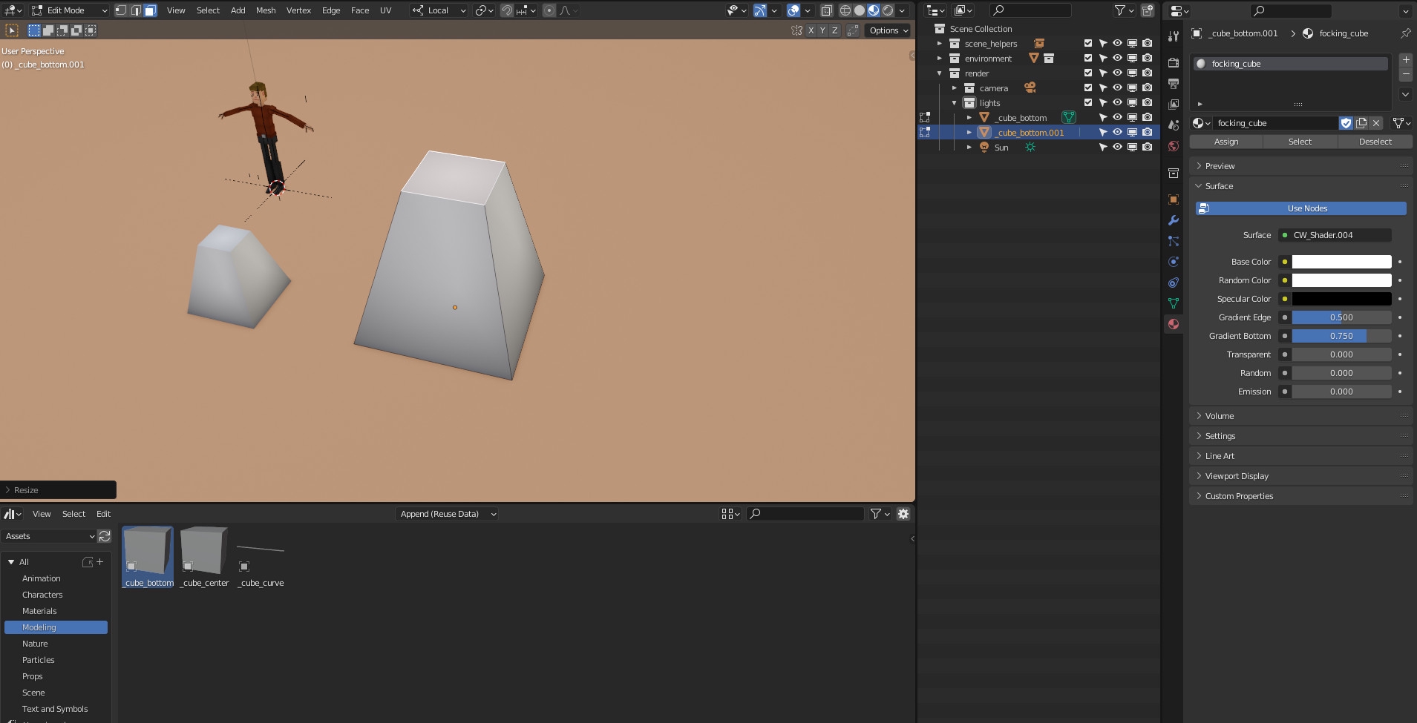
Task: Click the Deselect button
Action: pos(1375,142)
